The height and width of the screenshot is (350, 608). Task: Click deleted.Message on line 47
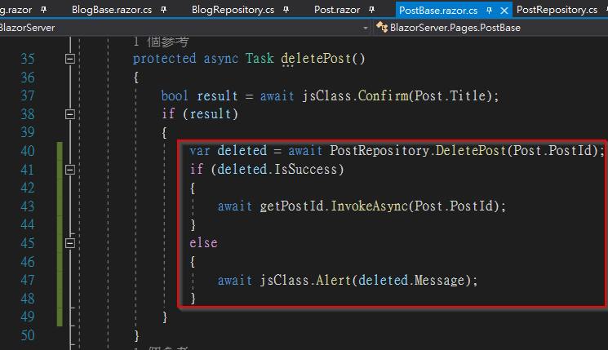tap(411, 280)
